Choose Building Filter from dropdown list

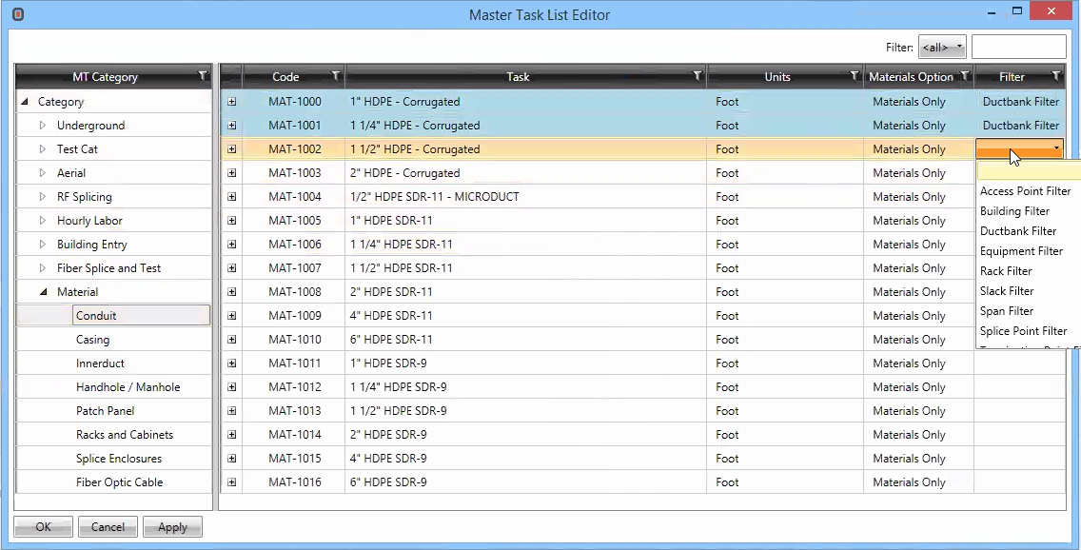1014,211
